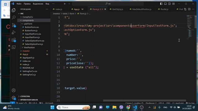This screenshot has height=111, width=198.
Task: Open the overflow menu ellipsis in menu bar
Action: click(x=53, y=4)
